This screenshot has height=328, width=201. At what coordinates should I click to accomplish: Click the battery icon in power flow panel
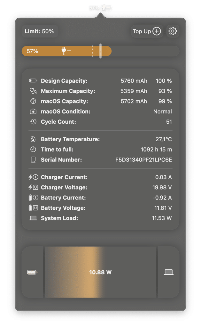(32, 272)
